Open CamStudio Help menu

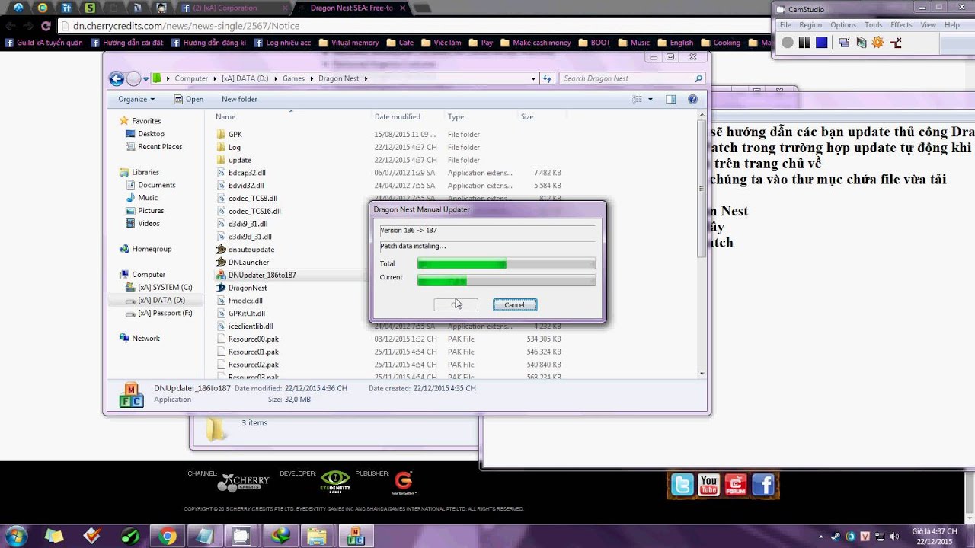point(952,25)
